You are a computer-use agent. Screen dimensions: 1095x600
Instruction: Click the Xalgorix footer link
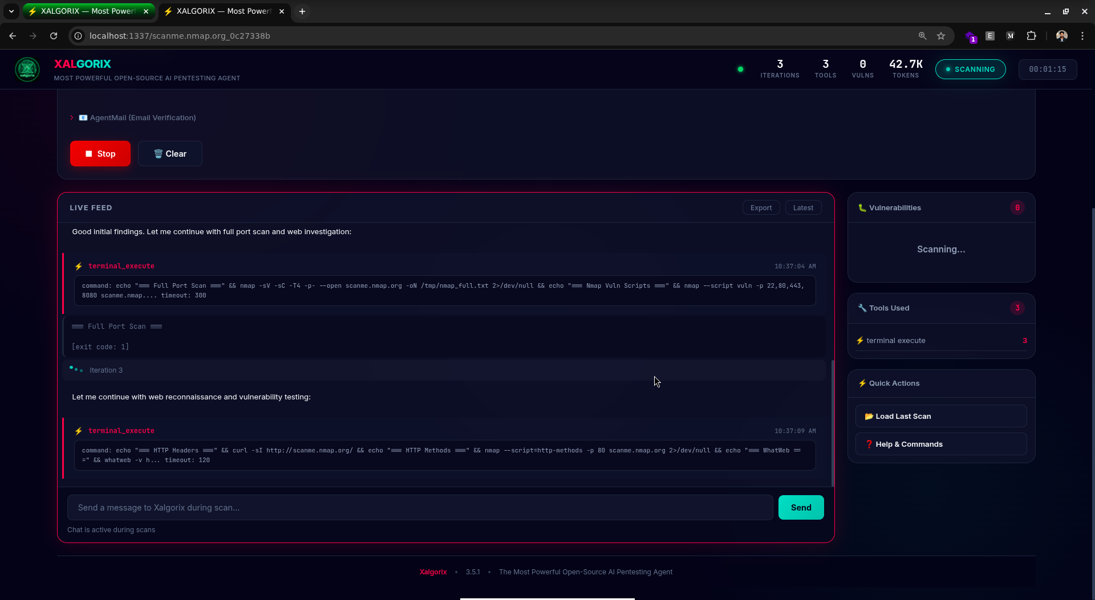(x=433, y=572)
